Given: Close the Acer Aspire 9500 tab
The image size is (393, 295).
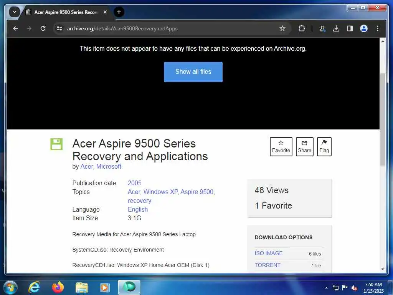Looking at the screenshot, I should pyautogui.click(x=105, y=12).
